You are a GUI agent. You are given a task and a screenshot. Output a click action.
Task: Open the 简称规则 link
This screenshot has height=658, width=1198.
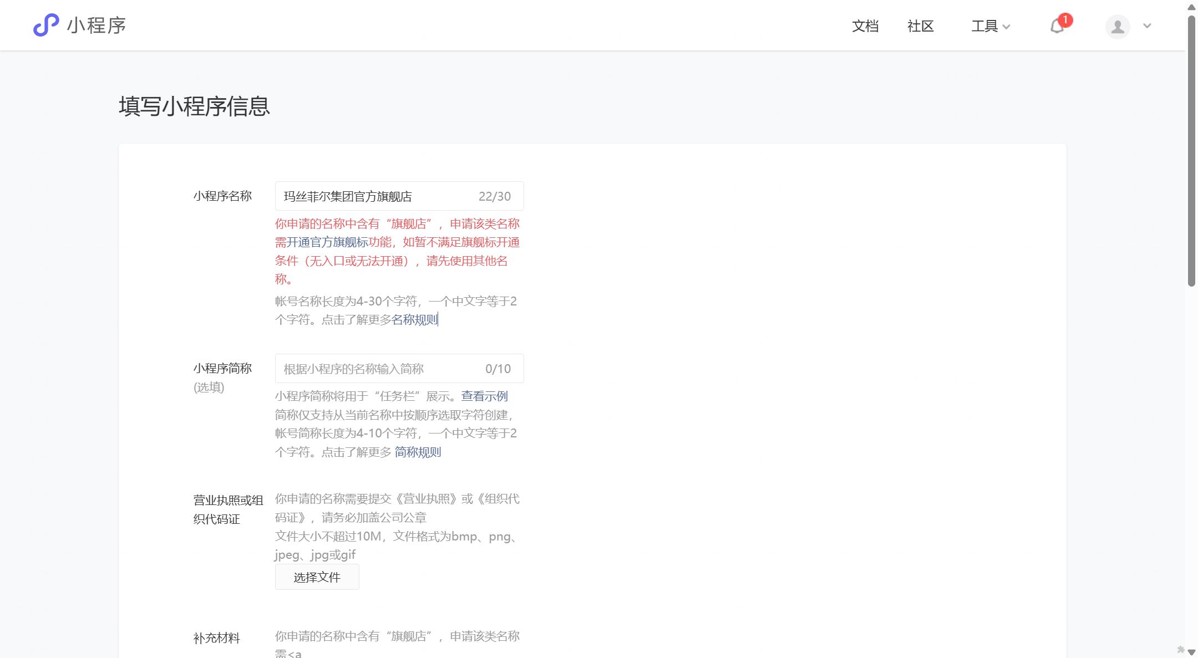(418, 452)
